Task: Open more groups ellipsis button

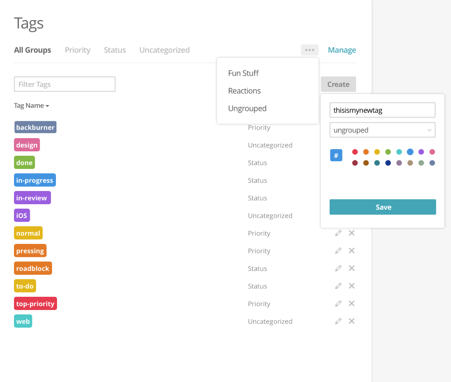Action: click(x=310, y=50)
